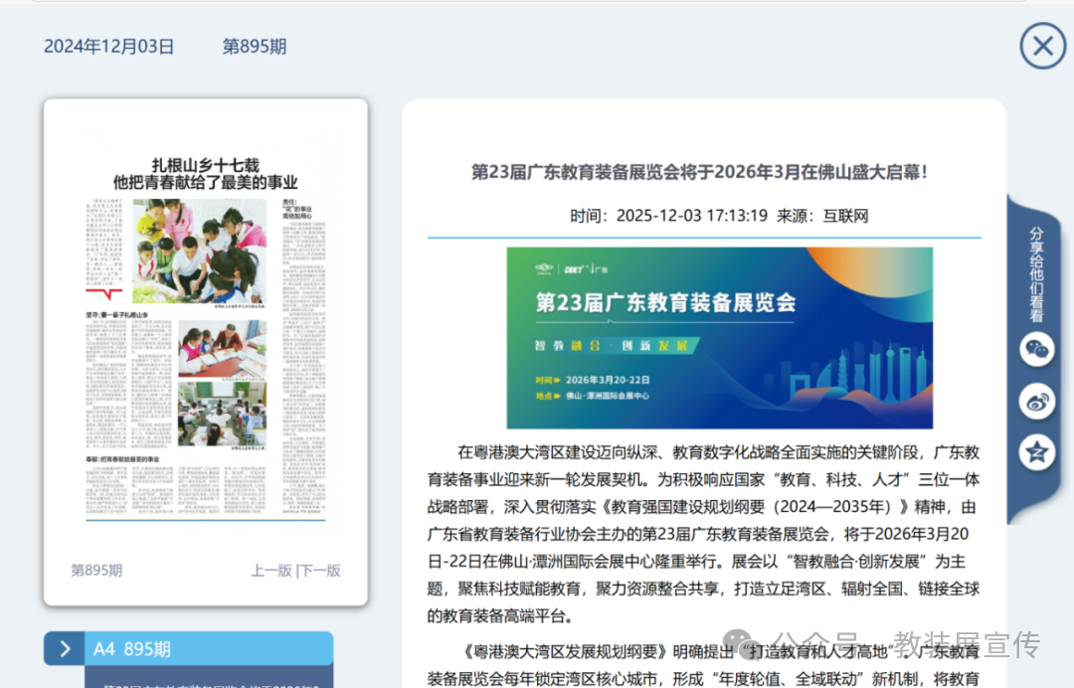The height and width of the screenshot is (688, 1074).
Task: Select issue number 第895期 at top
Action: click(x=254, y=46)
